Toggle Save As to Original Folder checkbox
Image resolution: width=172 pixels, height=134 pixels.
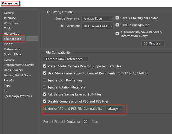[117, 18]
